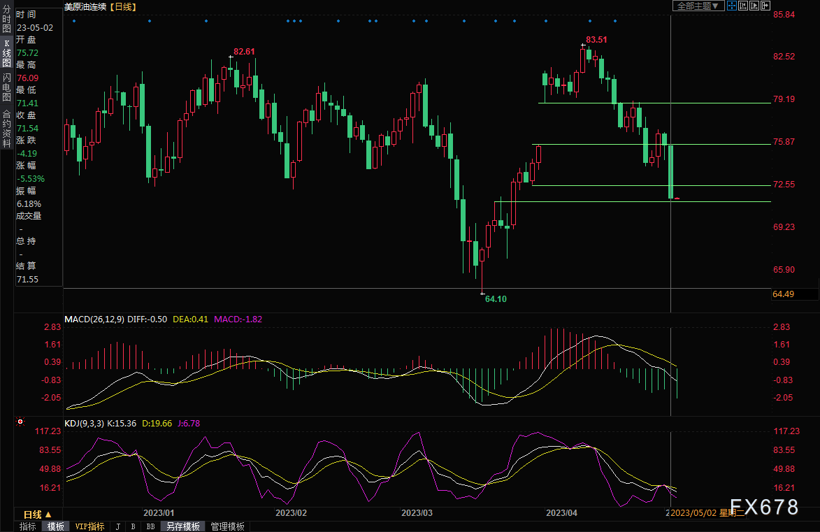Click the 结算 71.55 value in the info panel

coord(27,280)
